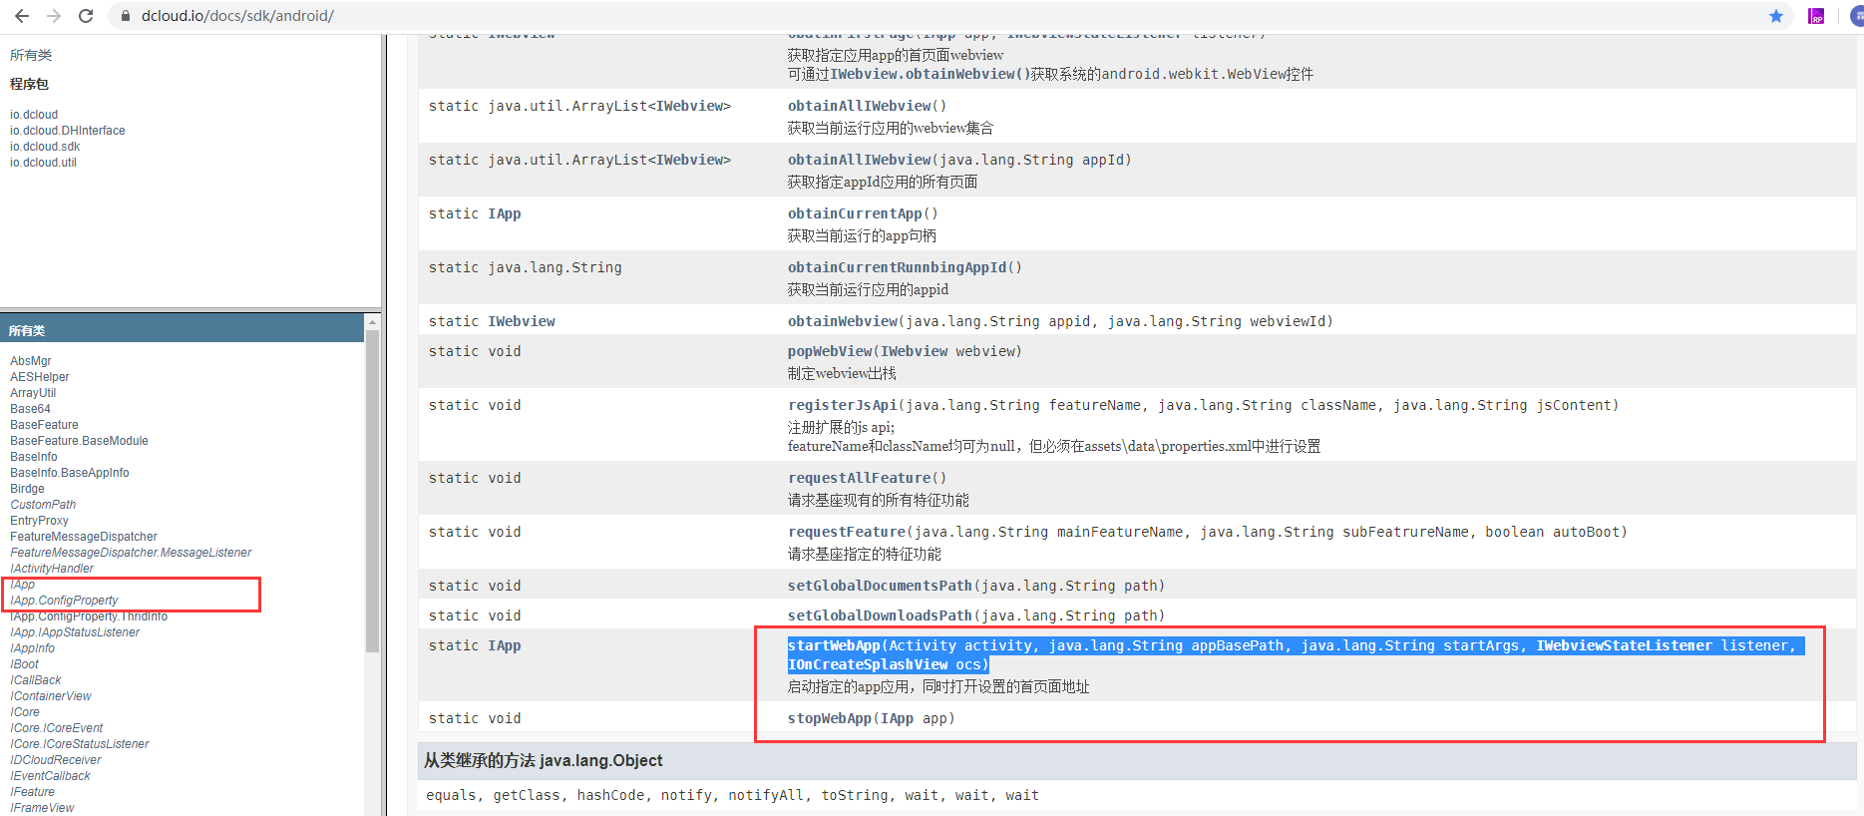Open the purple RP extension icon
The image size is (1864, 816).
coord(1816,16)
